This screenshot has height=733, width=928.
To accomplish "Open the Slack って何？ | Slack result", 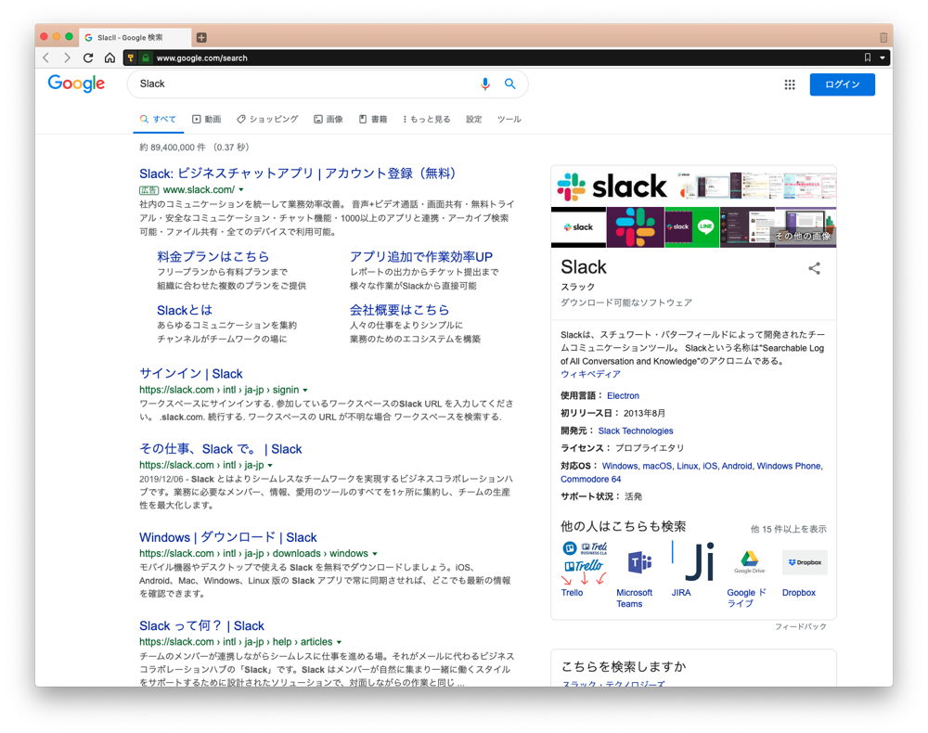I will (201, 625).
